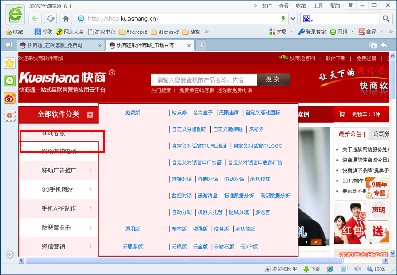Image resolution: width=397 pixels, height=275 pixels.
Task: Open the 免费注册 link
Action: pyautogui.click(x=366, y=59)
